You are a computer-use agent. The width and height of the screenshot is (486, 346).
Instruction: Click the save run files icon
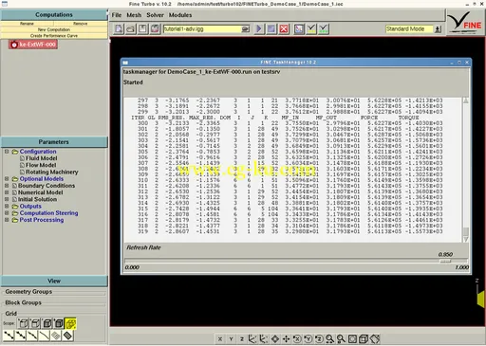(x=155, y=29)
